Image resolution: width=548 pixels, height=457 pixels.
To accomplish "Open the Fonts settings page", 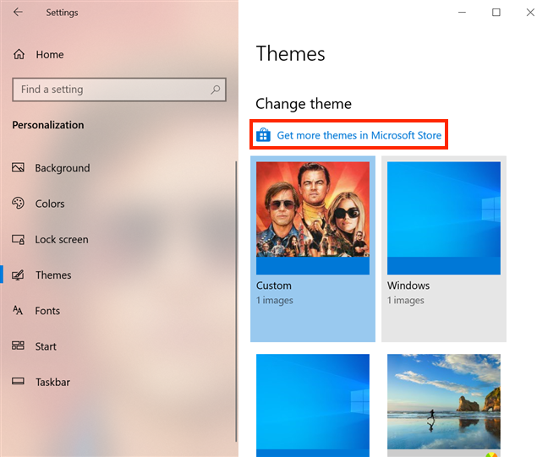I will [x=47, y=311].
